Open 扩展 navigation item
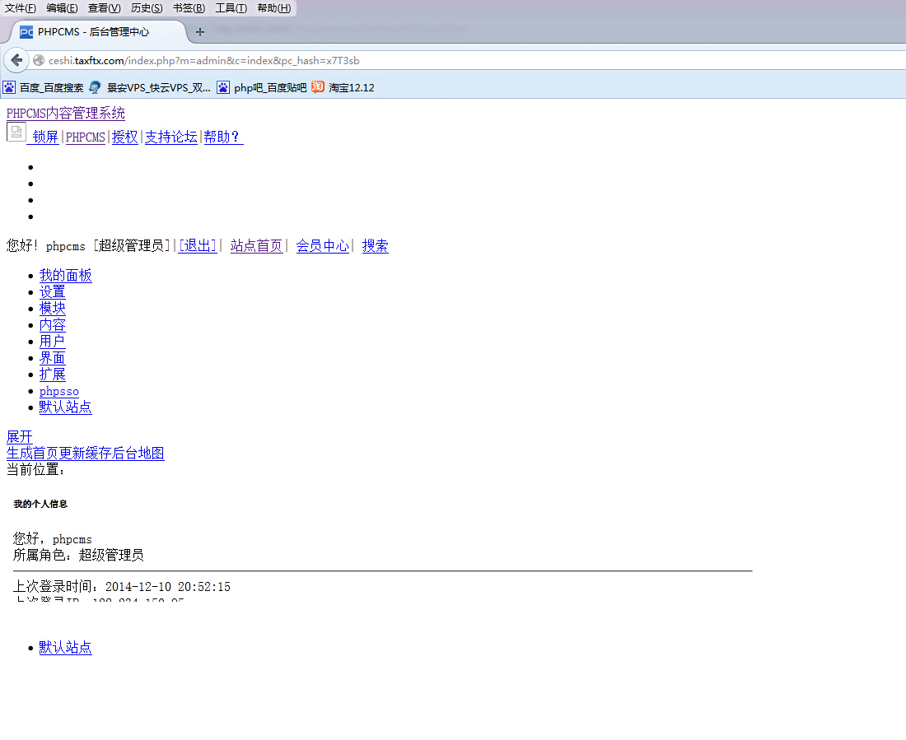 pyautogui.click(x=52, y=375)
